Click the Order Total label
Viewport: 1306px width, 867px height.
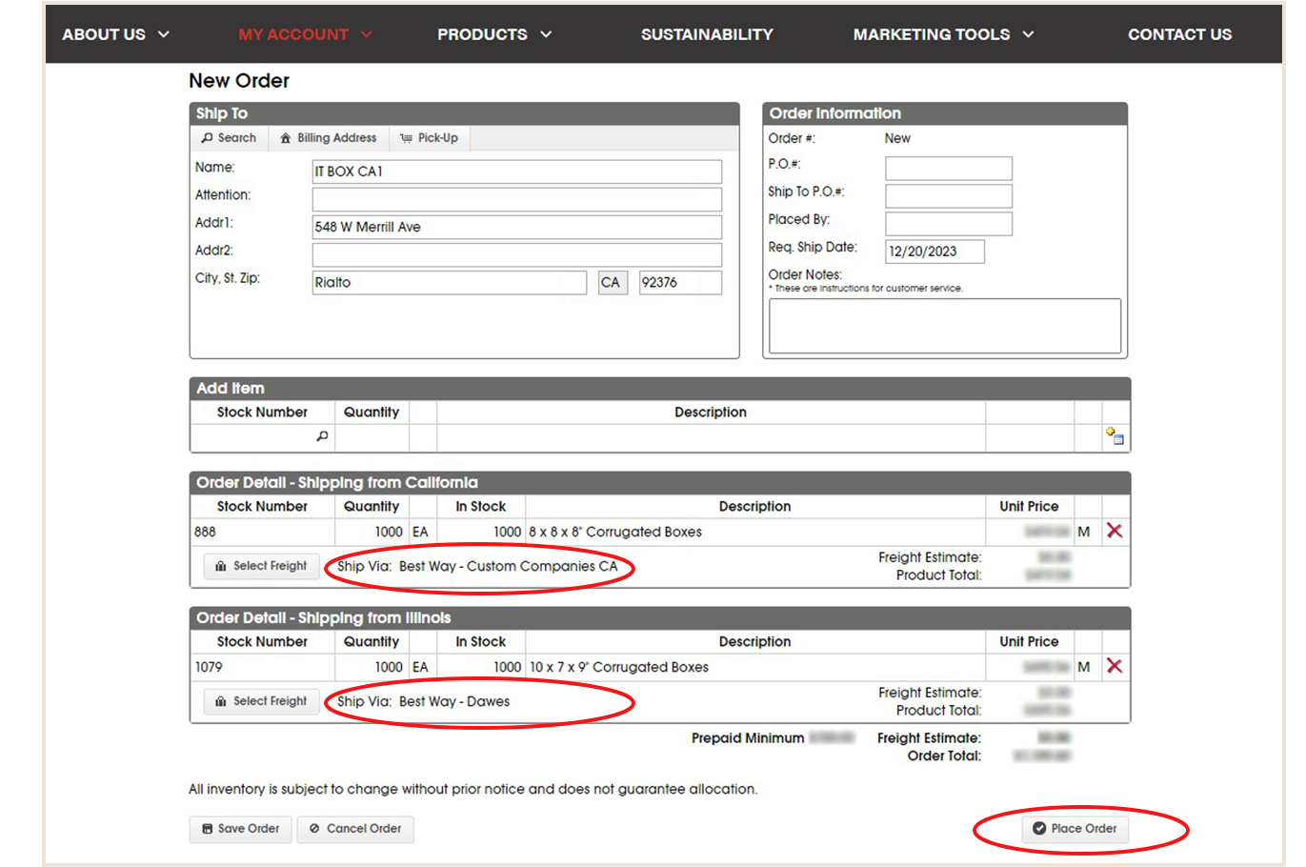[944, 756]
